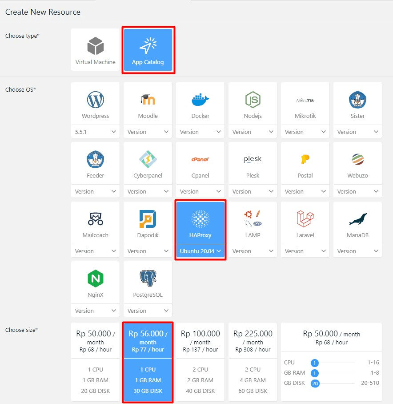
Task: Select the Laravel app icon
Action: pos(305,219)
